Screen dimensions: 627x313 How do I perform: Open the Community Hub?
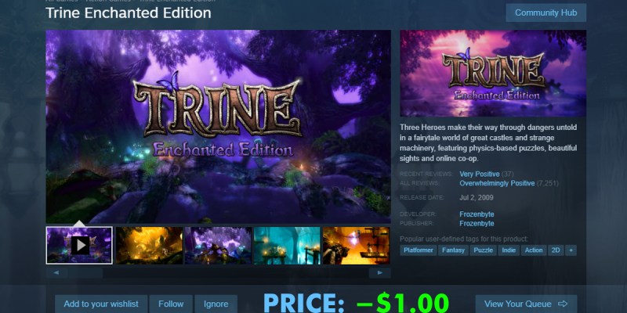(545, 13)
